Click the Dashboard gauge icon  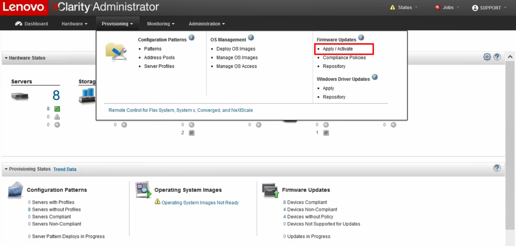[x=19, y=24]
